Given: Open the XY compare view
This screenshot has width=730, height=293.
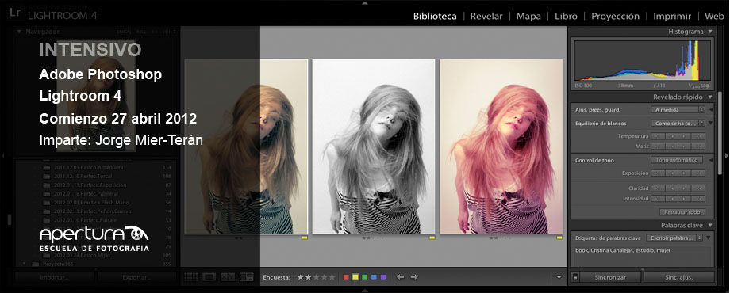Looking at the screenshot, I should 227,277.
